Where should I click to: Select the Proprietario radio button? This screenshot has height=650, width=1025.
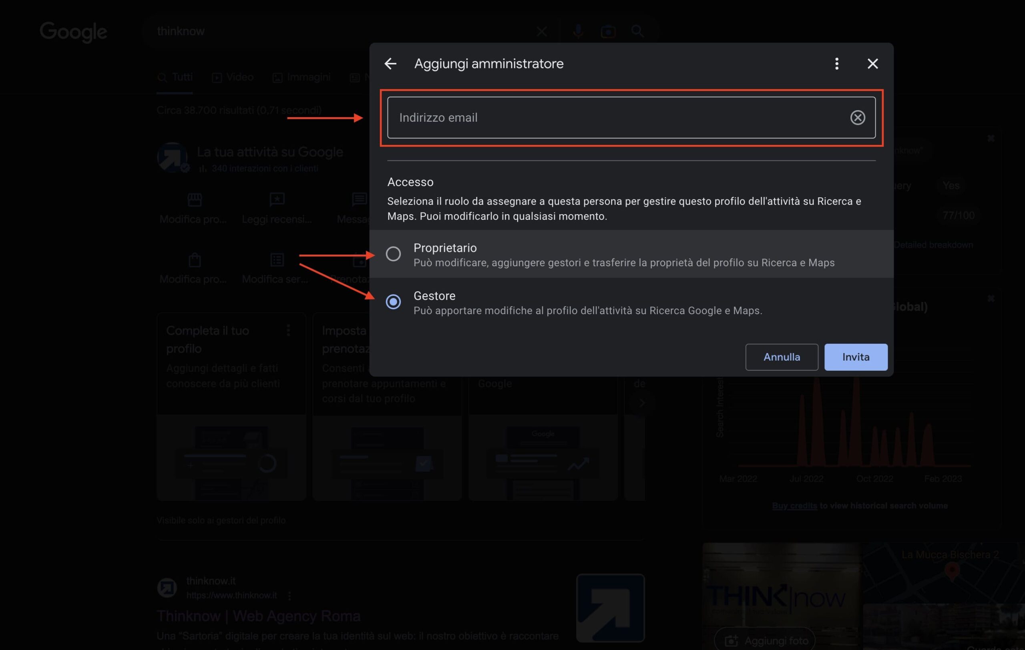tap(393, 254)
